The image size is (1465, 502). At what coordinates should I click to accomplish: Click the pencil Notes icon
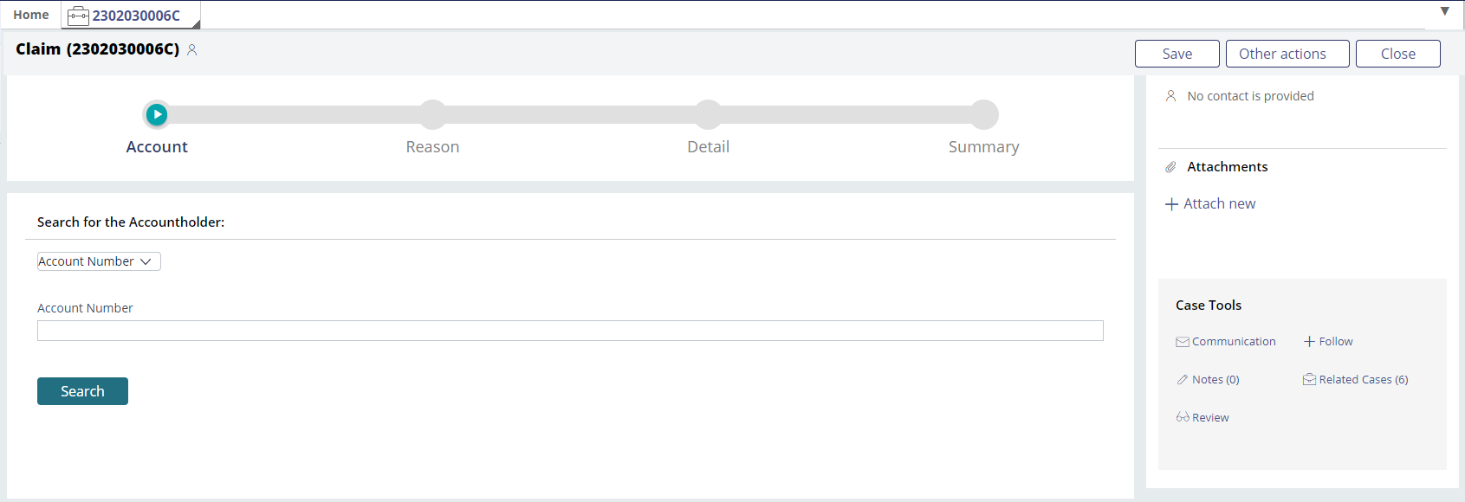click(x=1183, y=380)
